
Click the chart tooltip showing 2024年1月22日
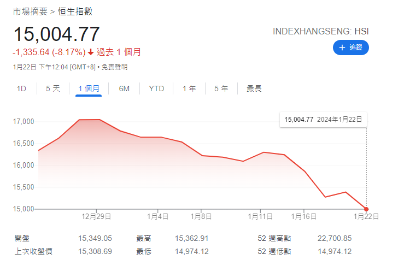tap(323, 119)
